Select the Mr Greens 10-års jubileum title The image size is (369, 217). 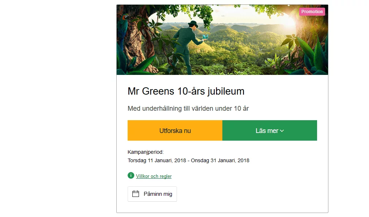pos(185,91)
